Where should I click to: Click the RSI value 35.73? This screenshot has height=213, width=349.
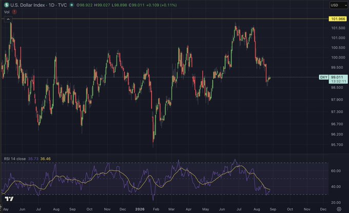click(33, 159)
